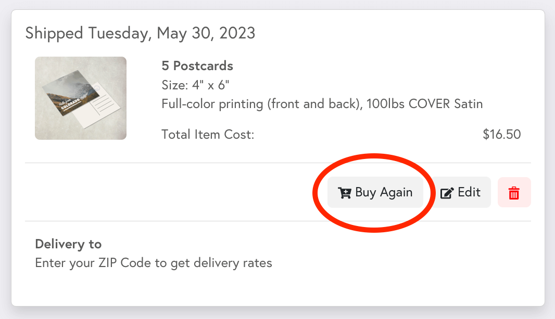Viewport: 555px width, 319px height.
Task: Open the Edit button for this order
Action: (461, 192)
